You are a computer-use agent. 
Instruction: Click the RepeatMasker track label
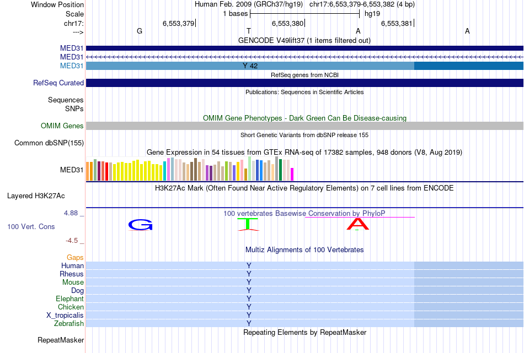point(61,340)
